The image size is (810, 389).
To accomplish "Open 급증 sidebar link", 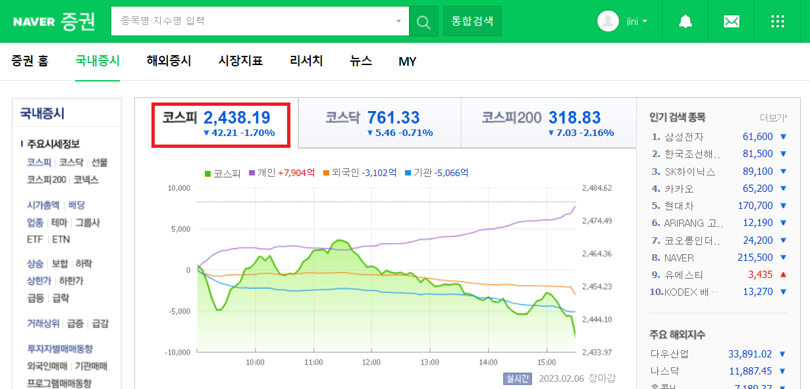I will (75, 323).
